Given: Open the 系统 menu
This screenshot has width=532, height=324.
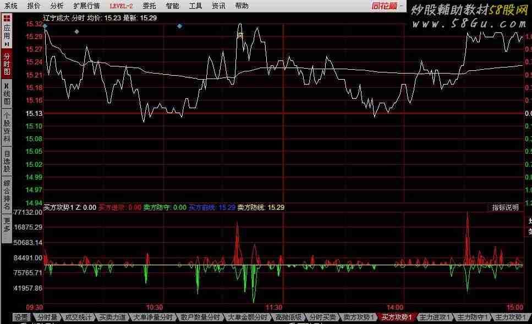Looking at the screenshot, I should coord(11,5).
